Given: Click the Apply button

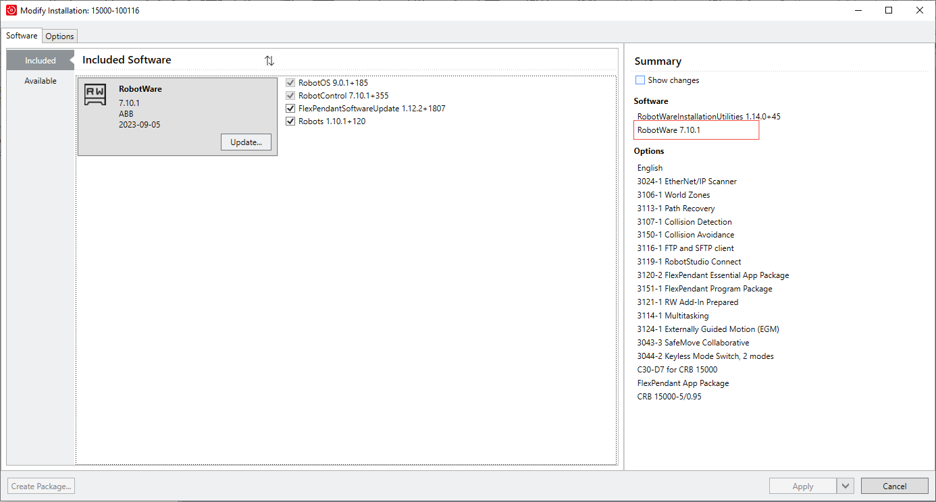Looking at the screenshot, I should click(x=803, y=486).
